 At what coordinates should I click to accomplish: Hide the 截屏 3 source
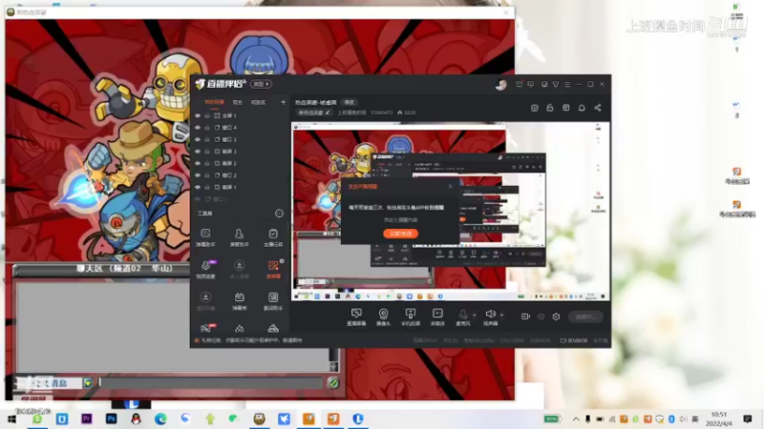(x=198, y=152)
